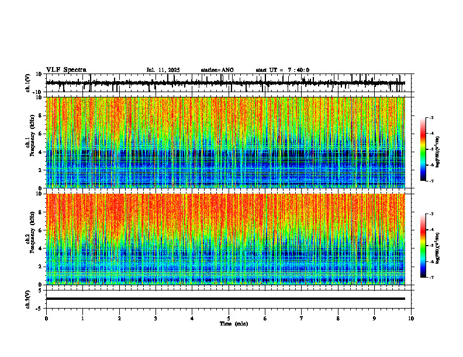Select the "start UT = 7:40:0" text
This screenshot has height=357, width=463.
click(x=282, y=70)
